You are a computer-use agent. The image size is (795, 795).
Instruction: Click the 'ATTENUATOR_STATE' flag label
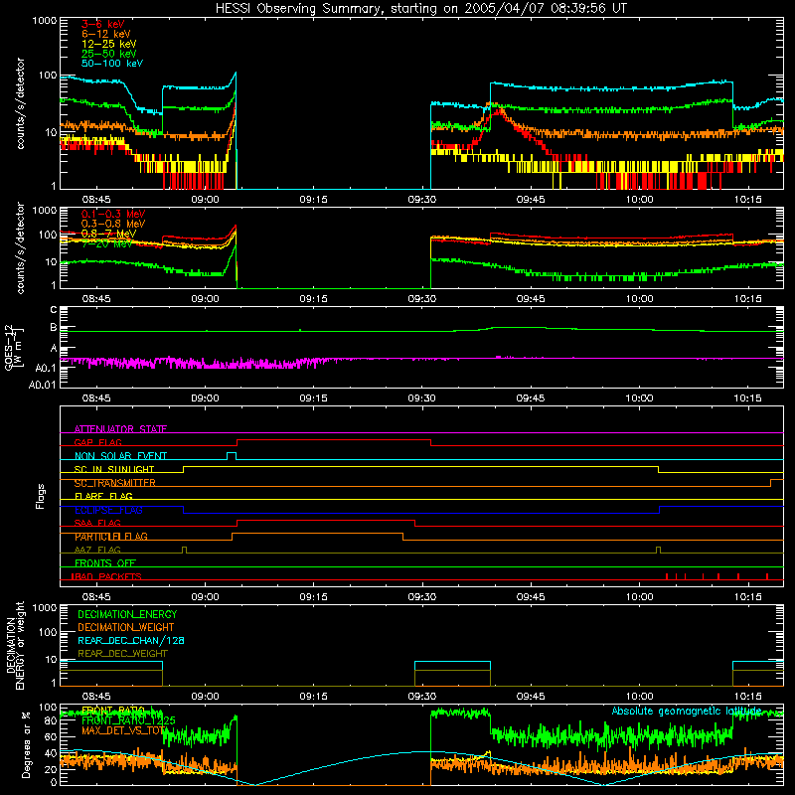pos(120,429)
